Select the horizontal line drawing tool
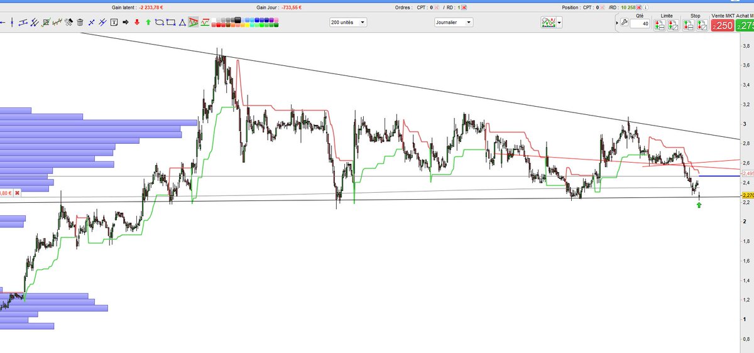Viewport: 754px width, 353px height. click(x=3, y=22)
